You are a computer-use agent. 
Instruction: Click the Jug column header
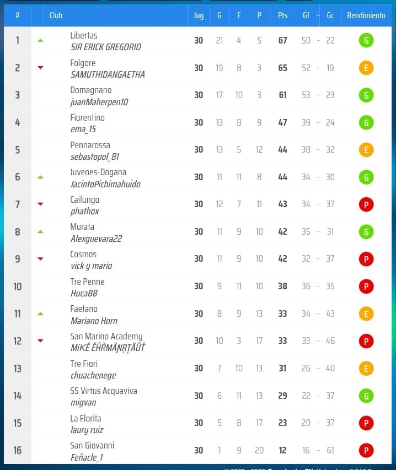[199, 15]
